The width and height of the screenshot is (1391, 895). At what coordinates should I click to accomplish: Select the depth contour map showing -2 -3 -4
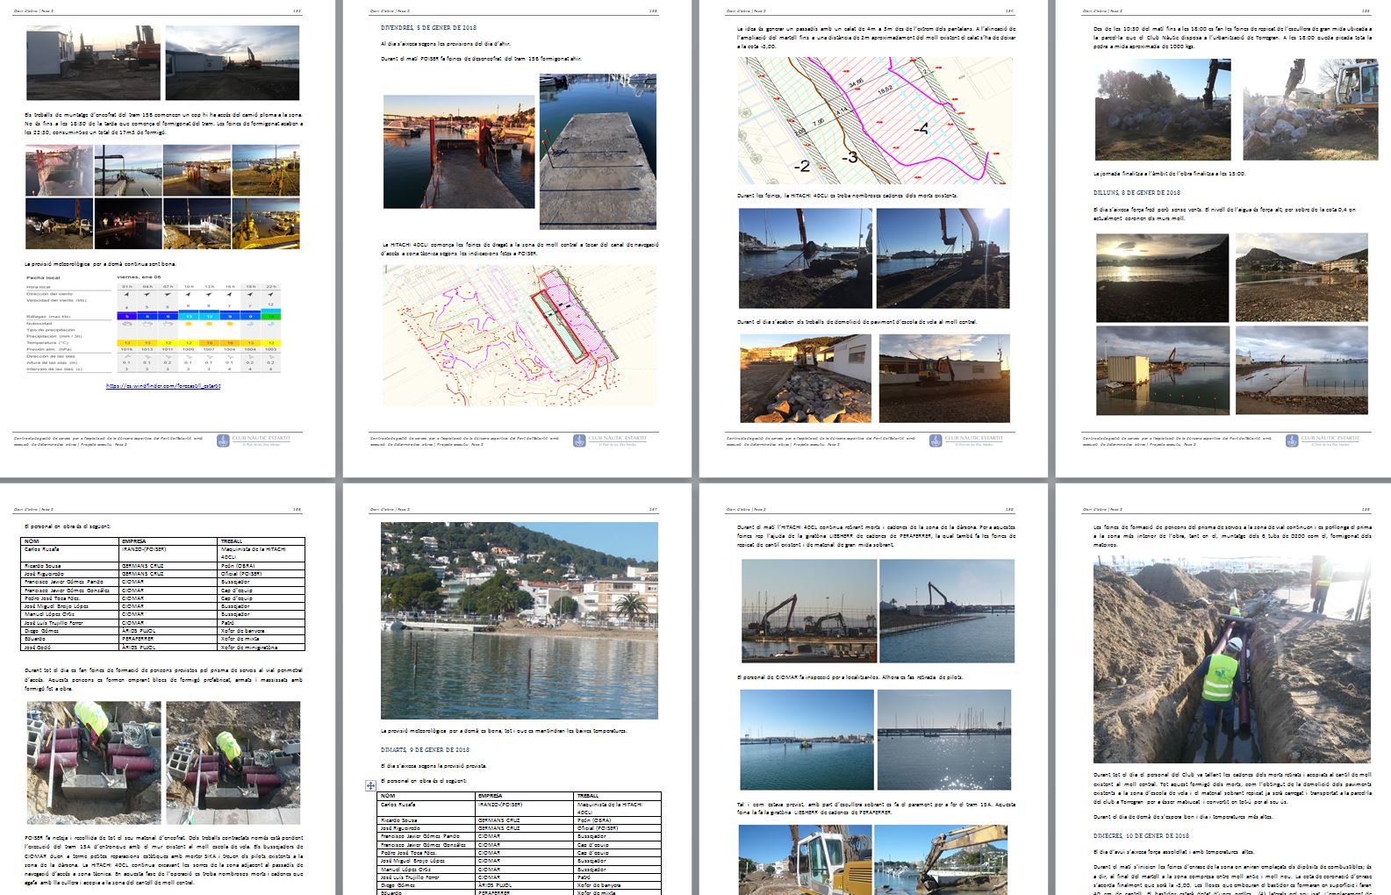874,121
